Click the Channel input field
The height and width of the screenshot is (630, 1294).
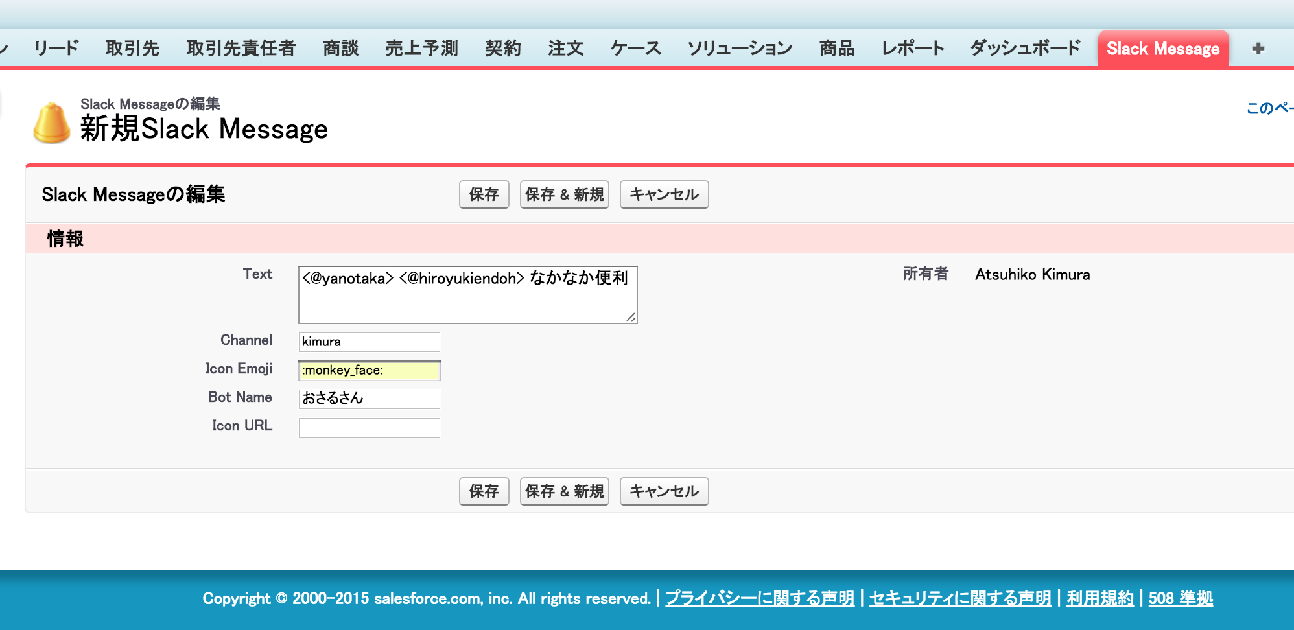coord(369,342)
